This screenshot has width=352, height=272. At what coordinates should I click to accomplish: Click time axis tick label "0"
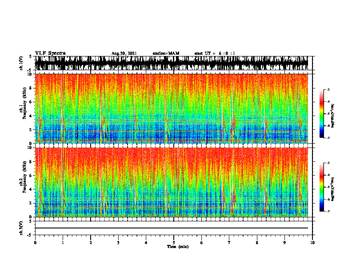35,243
